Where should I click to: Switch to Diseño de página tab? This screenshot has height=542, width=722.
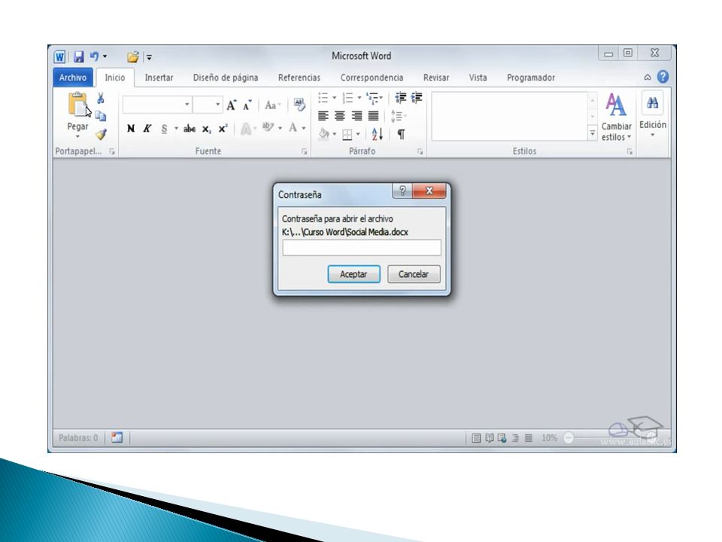225,78
